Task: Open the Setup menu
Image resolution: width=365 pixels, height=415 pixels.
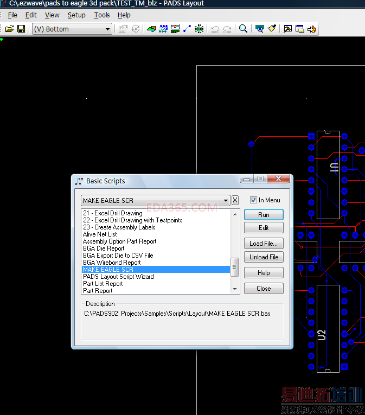Action: [x=76, y=15]
